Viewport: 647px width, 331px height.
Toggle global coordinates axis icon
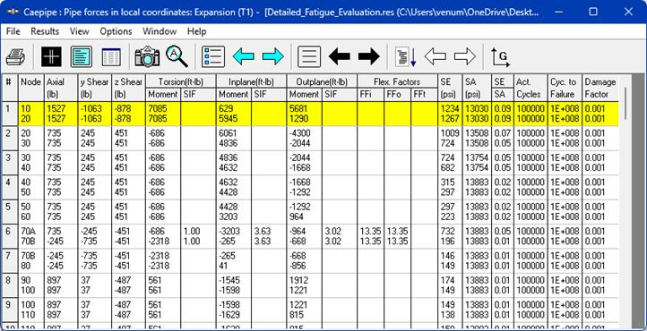coord(500,57)
